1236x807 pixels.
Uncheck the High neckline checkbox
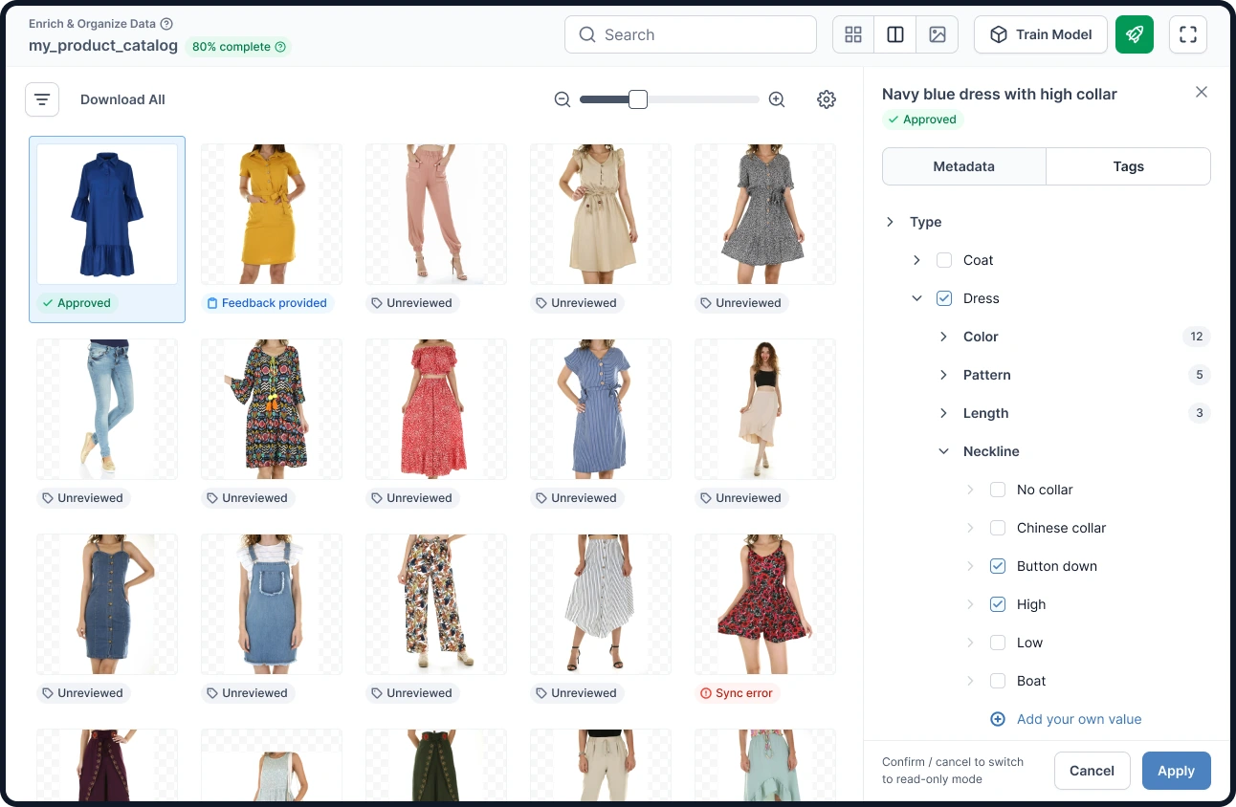point(998,604)
